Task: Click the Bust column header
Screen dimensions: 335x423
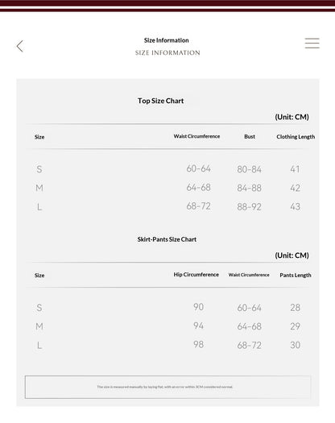Action: [x=250, y=136]
